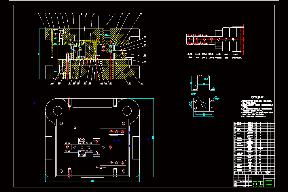
Task: Select the blue section arrow right of plan view
Action: point(146,142)
